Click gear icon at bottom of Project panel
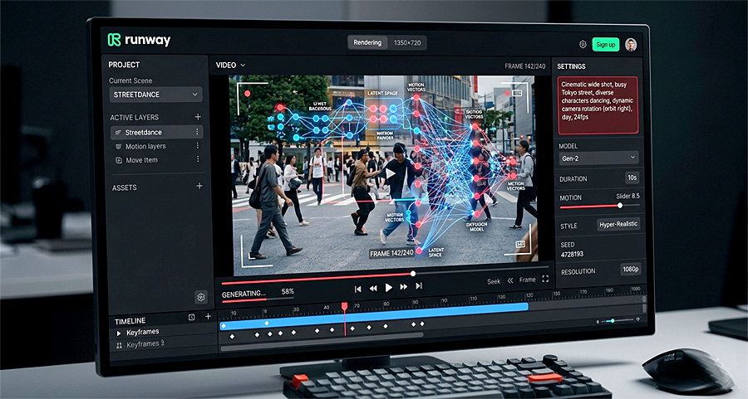 (201, 297)
